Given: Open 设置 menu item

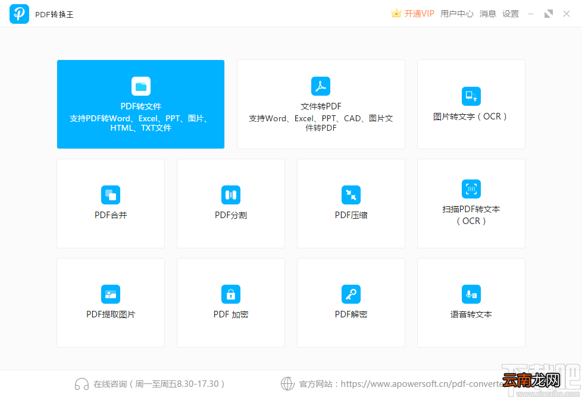Looking at the screenshot, I should click(511, 14).
